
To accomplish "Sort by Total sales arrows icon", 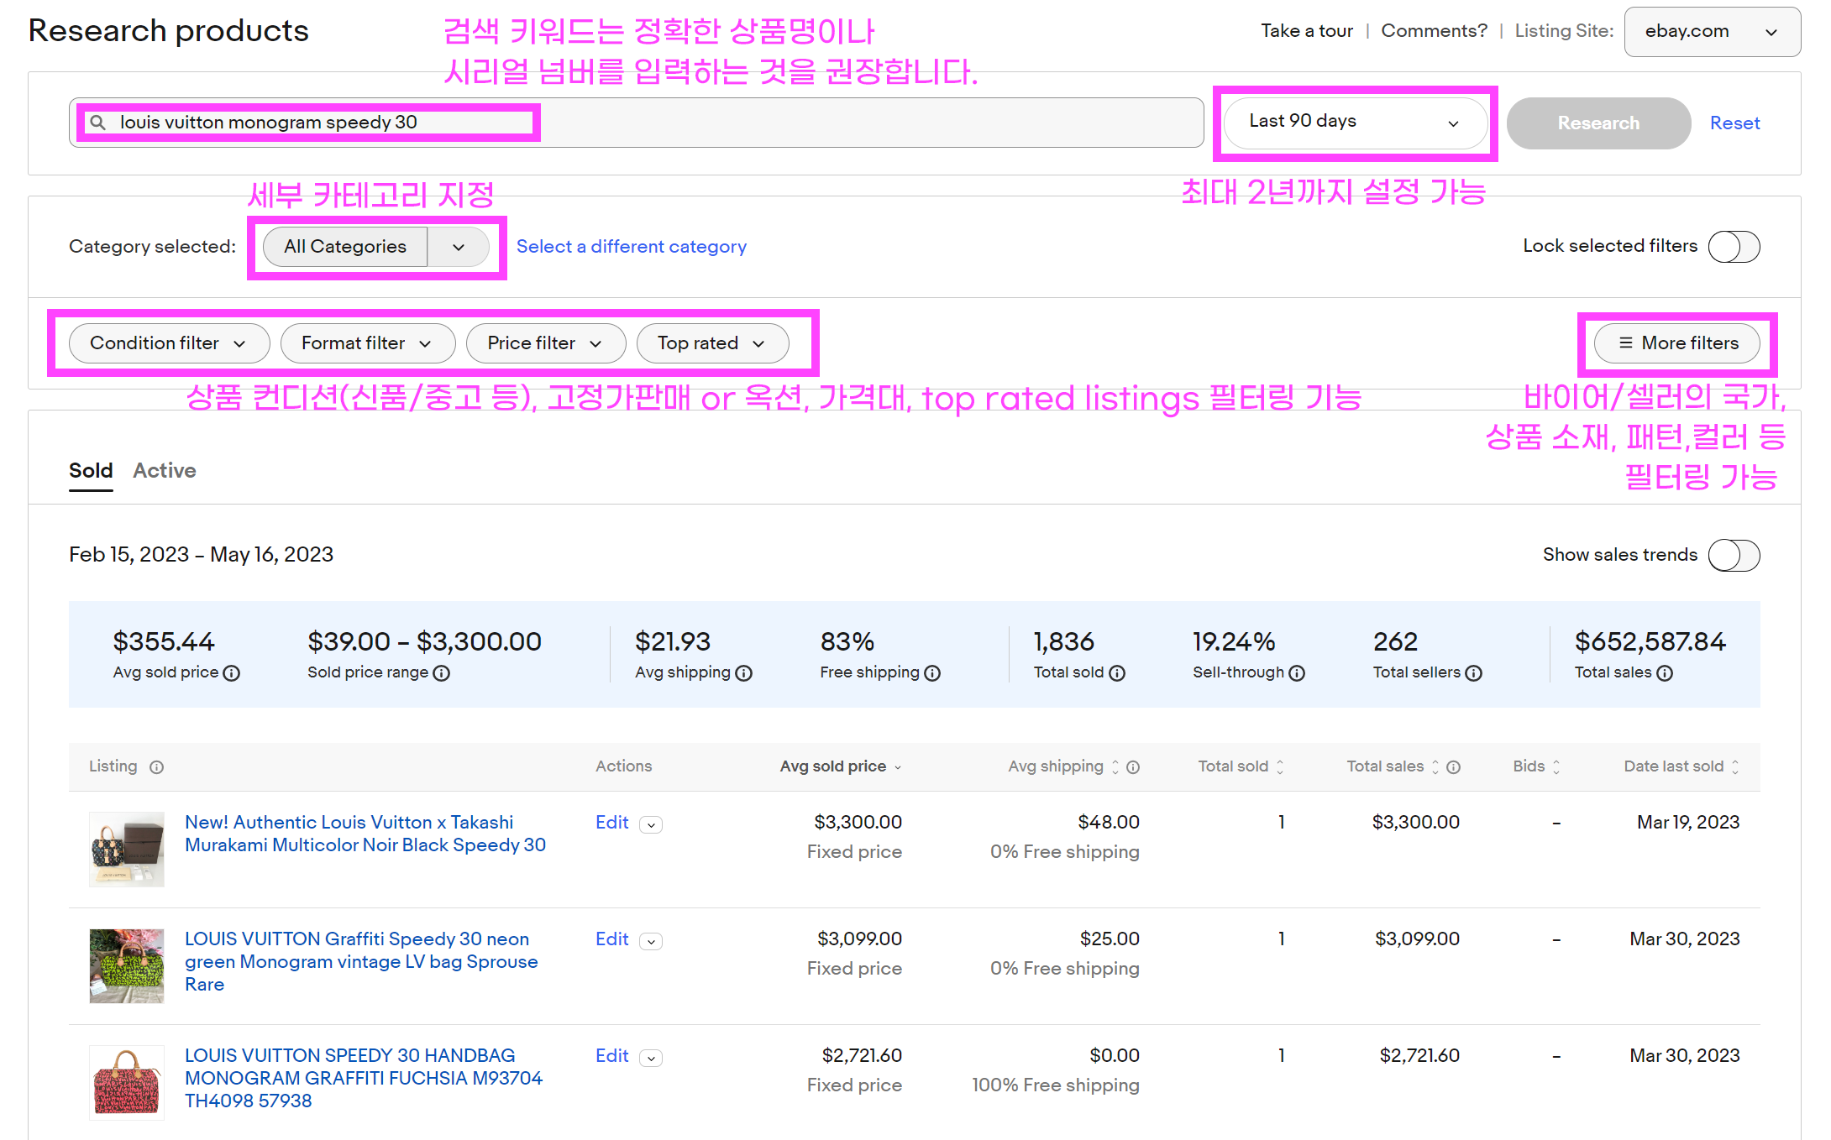I will (1435, 767).
